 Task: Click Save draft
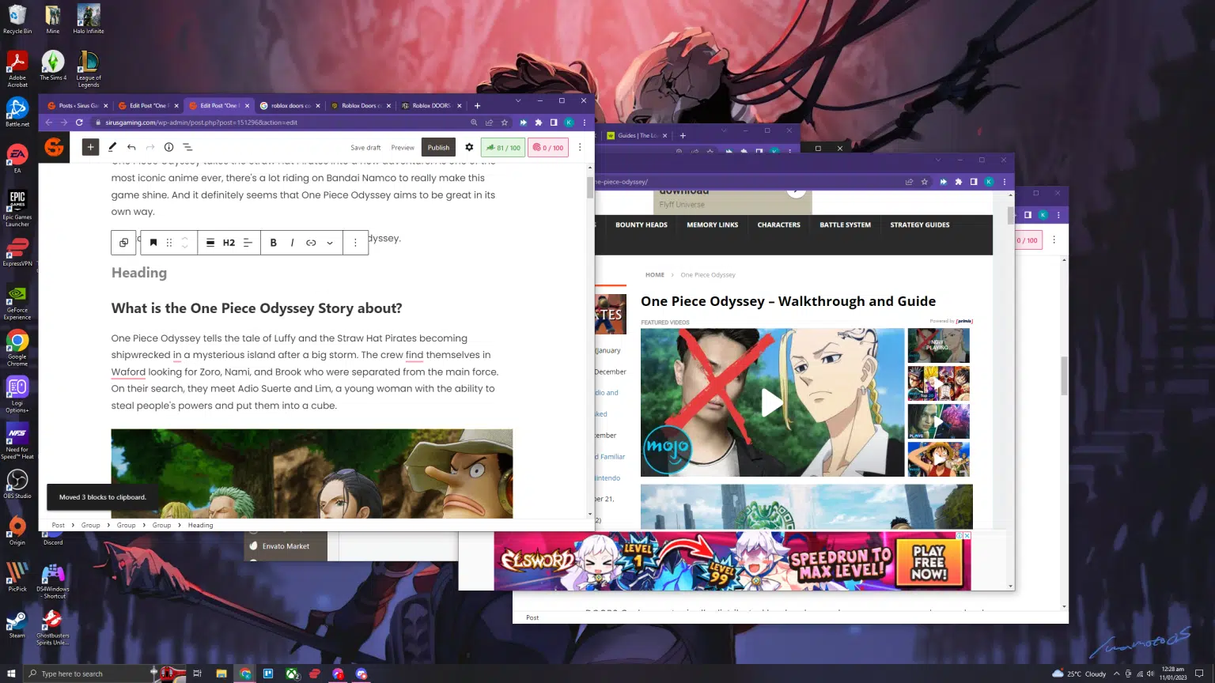[x=365, y=148]
